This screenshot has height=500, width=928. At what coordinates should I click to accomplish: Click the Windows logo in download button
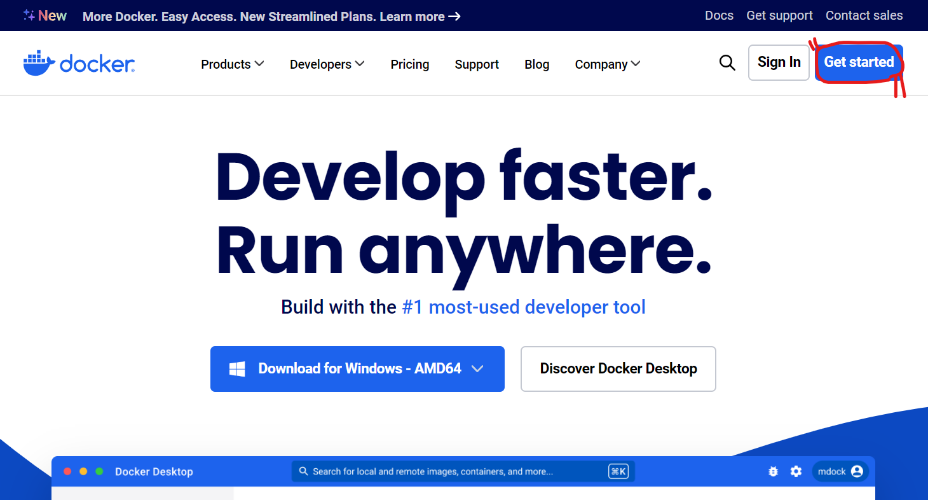(x=237, y=369)
